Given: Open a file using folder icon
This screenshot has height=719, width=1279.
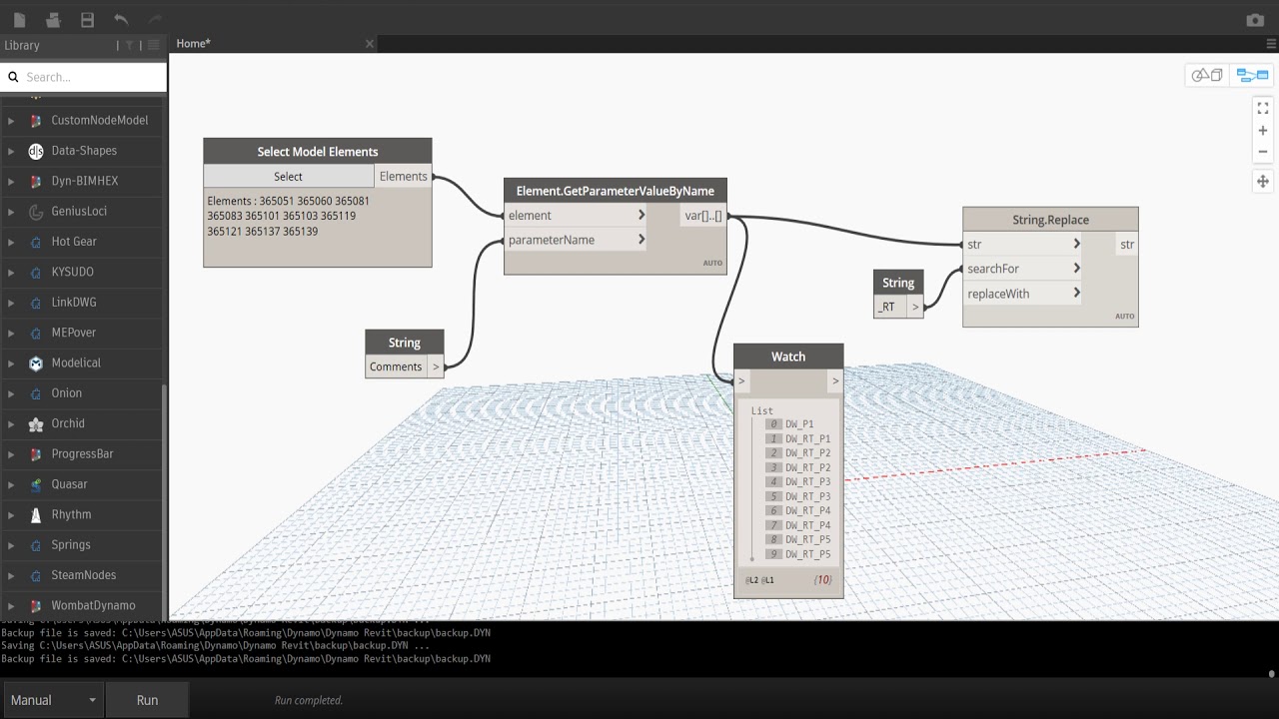Looking at the screenshot, I should click(54, 20).
